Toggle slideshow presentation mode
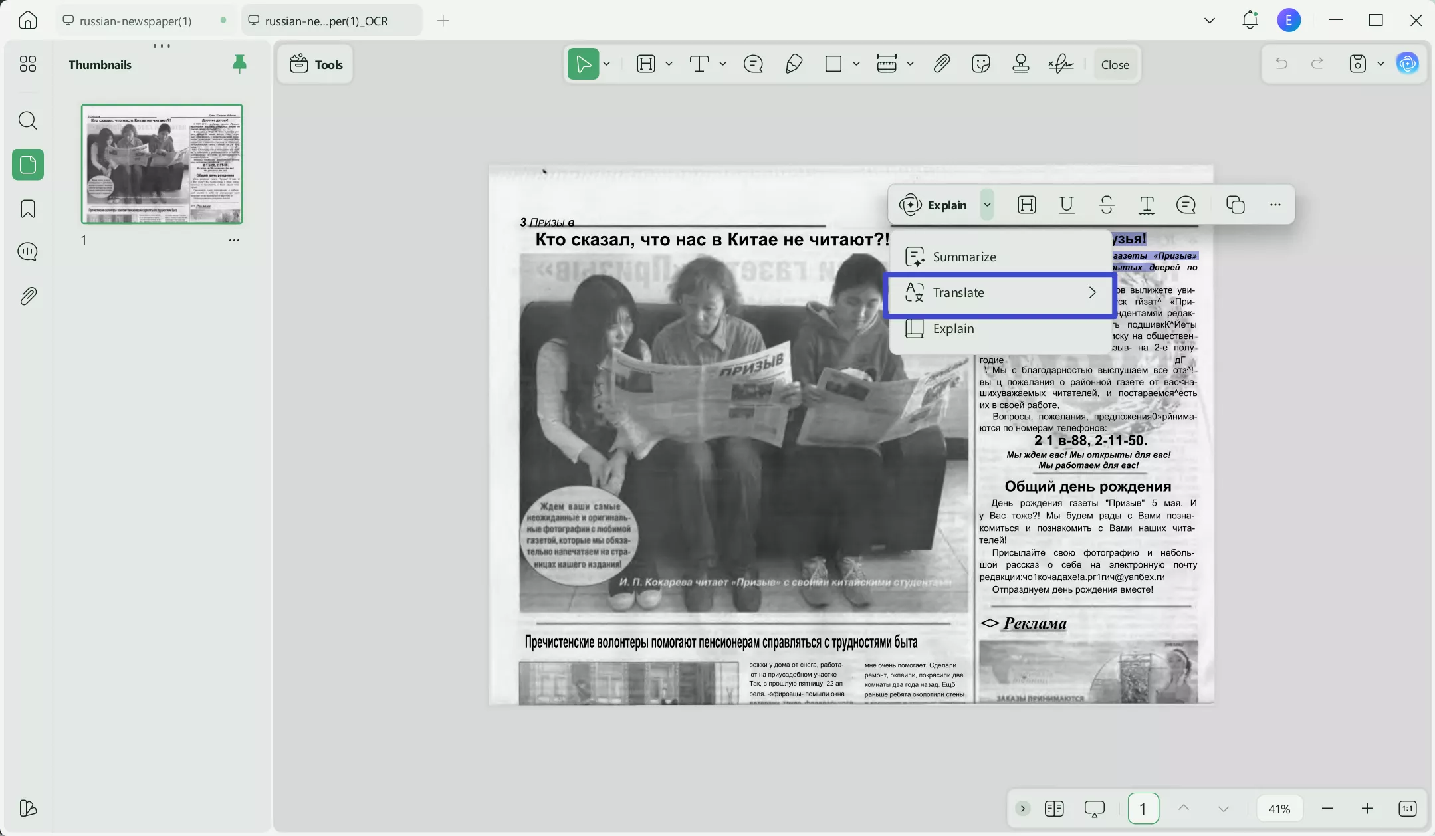This screenshot has height=836, width=1435. click(x=1094, y=809)
